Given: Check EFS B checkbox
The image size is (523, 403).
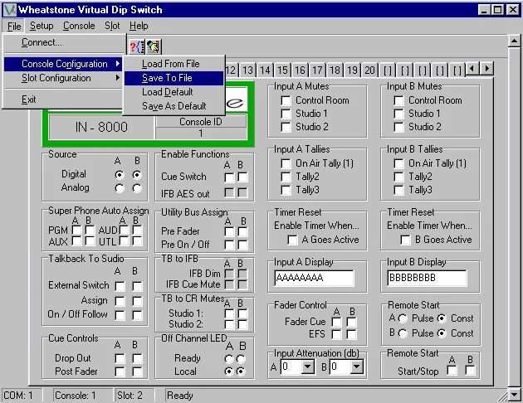Looking at the screenshot, I should coord(351,334).
